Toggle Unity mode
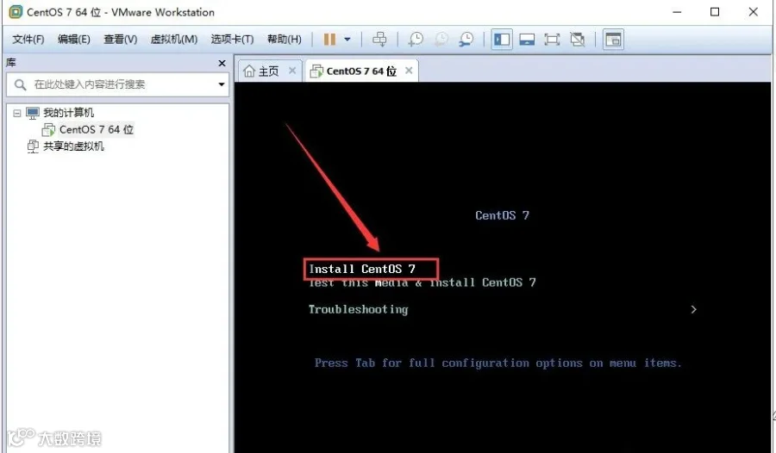This screenshot has width=776, height=453. 577,39
